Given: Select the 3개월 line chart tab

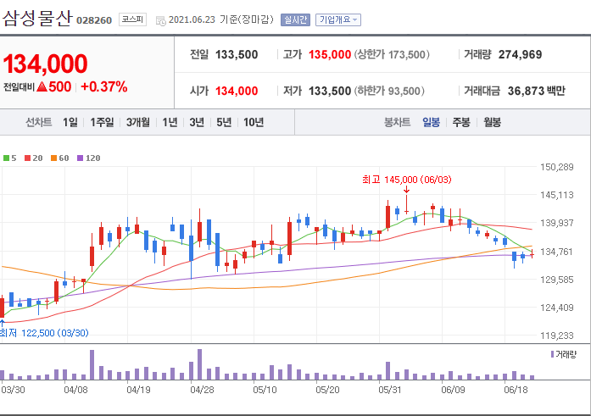Looking at the screenshot, I should pyautogui.click(x=138, y=122).
